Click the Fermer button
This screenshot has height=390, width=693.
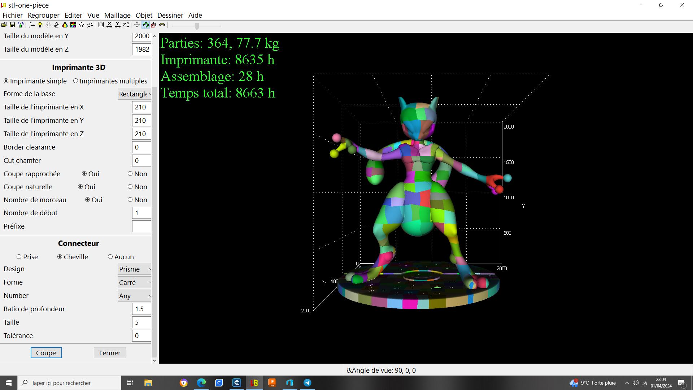[110, 353]
